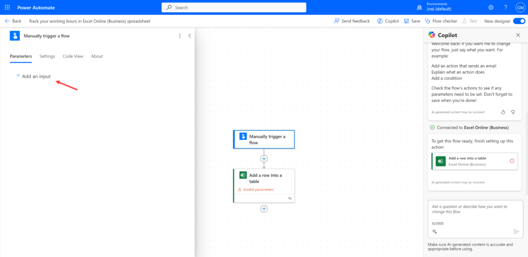Click the trigger icon in panel header
The image size is (528, 257).
click(x=15, y=36)
